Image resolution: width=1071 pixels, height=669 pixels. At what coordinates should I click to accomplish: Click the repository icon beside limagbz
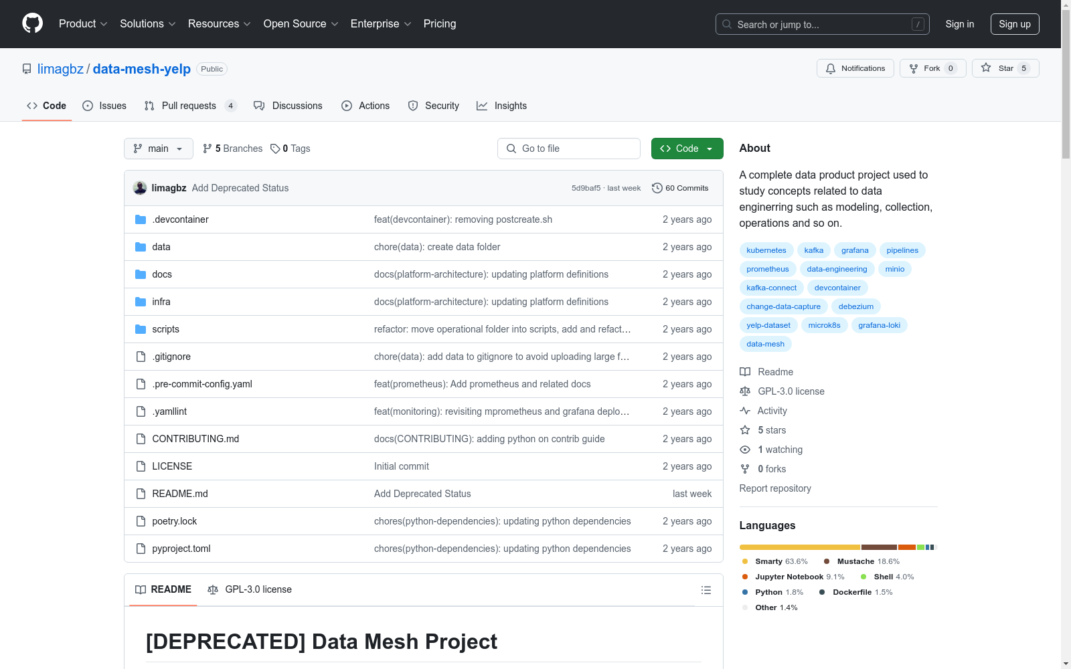27,69
